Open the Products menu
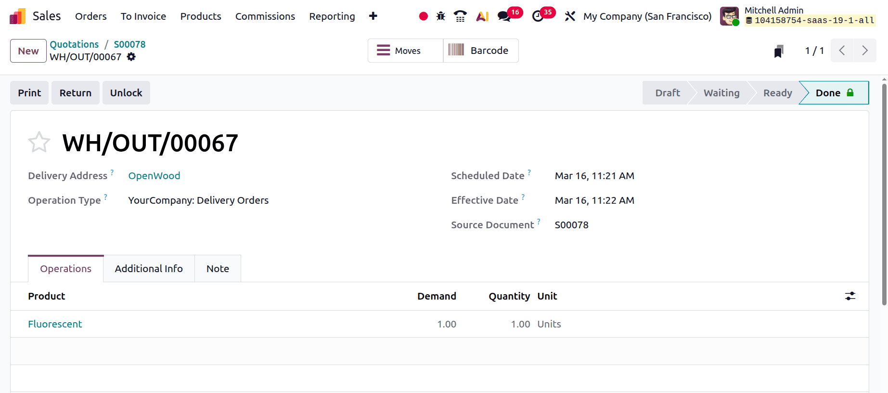Screen dimensions: 888x393 [201, 16]
